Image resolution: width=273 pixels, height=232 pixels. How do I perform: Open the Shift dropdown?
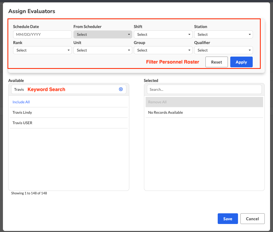[163, 34]
